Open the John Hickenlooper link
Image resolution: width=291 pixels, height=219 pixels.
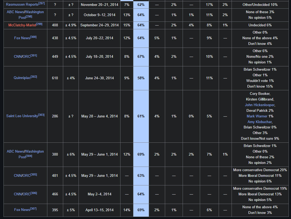coord(260,105)
